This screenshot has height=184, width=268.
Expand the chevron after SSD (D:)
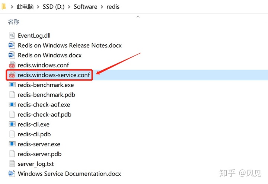(69, 7)
